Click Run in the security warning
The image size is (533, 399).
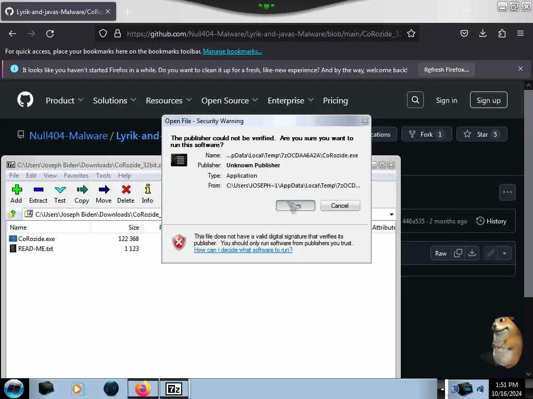click(x=296, y=206)
